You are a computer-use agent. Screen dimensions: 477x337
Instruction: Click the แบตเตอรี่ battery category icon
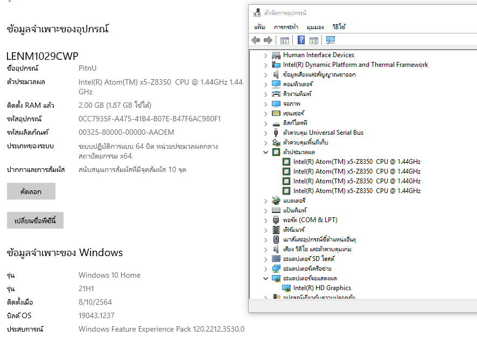(276, 201)
